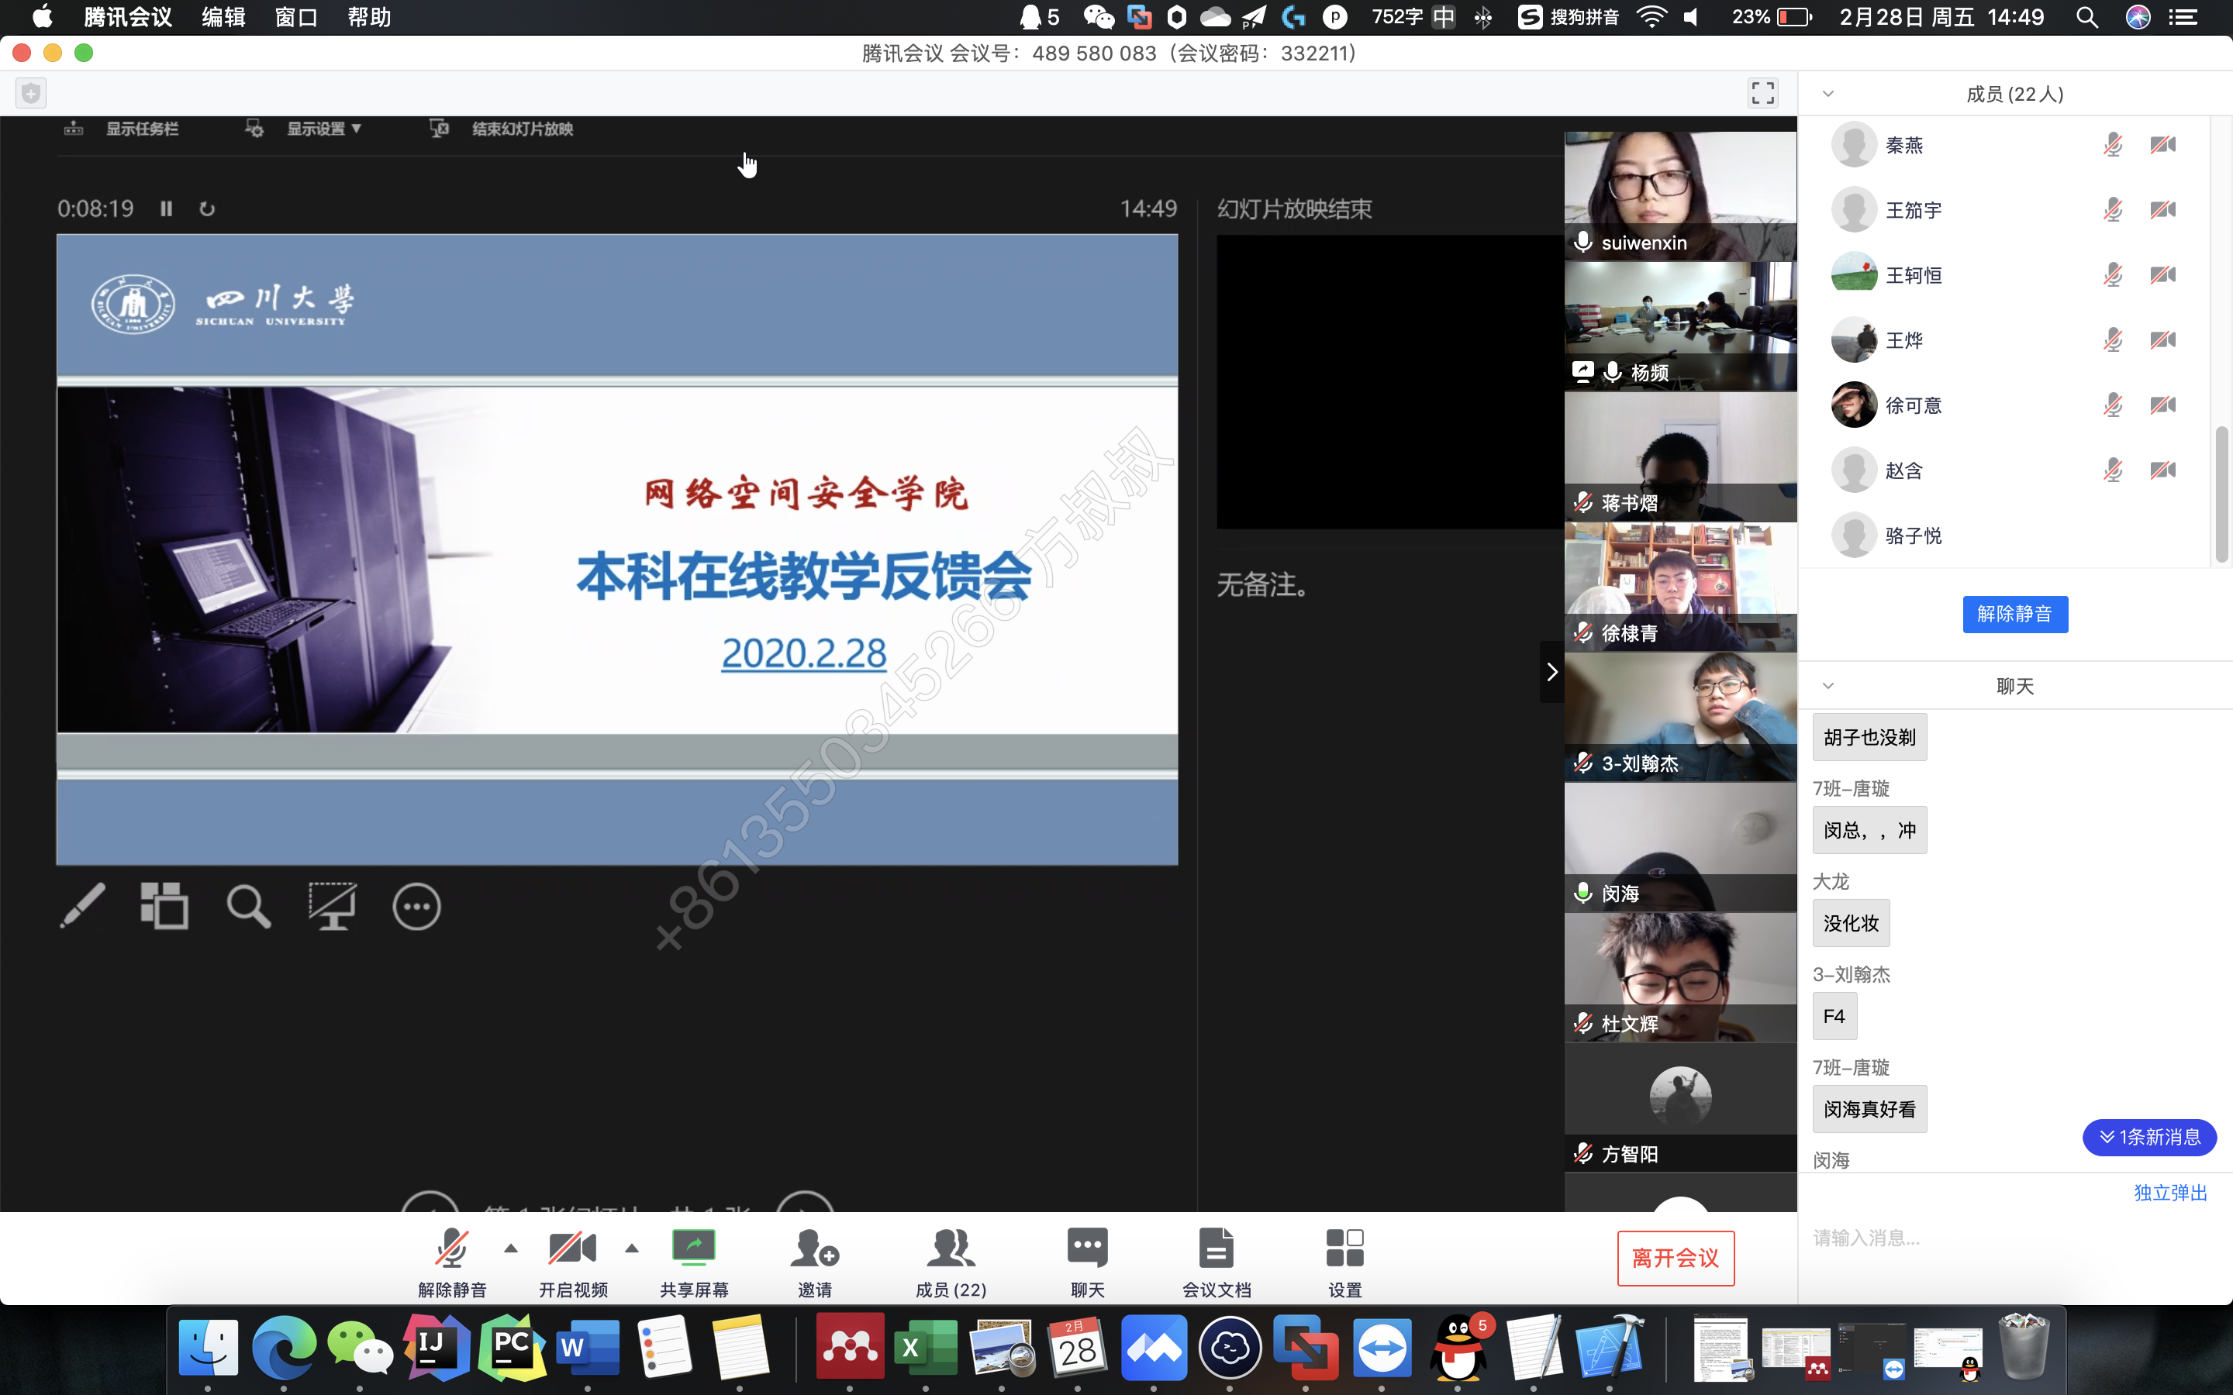Screen dimensions: 2233x1395
Task: Turn on video in the bottom toolbar
Action: 572,1249
